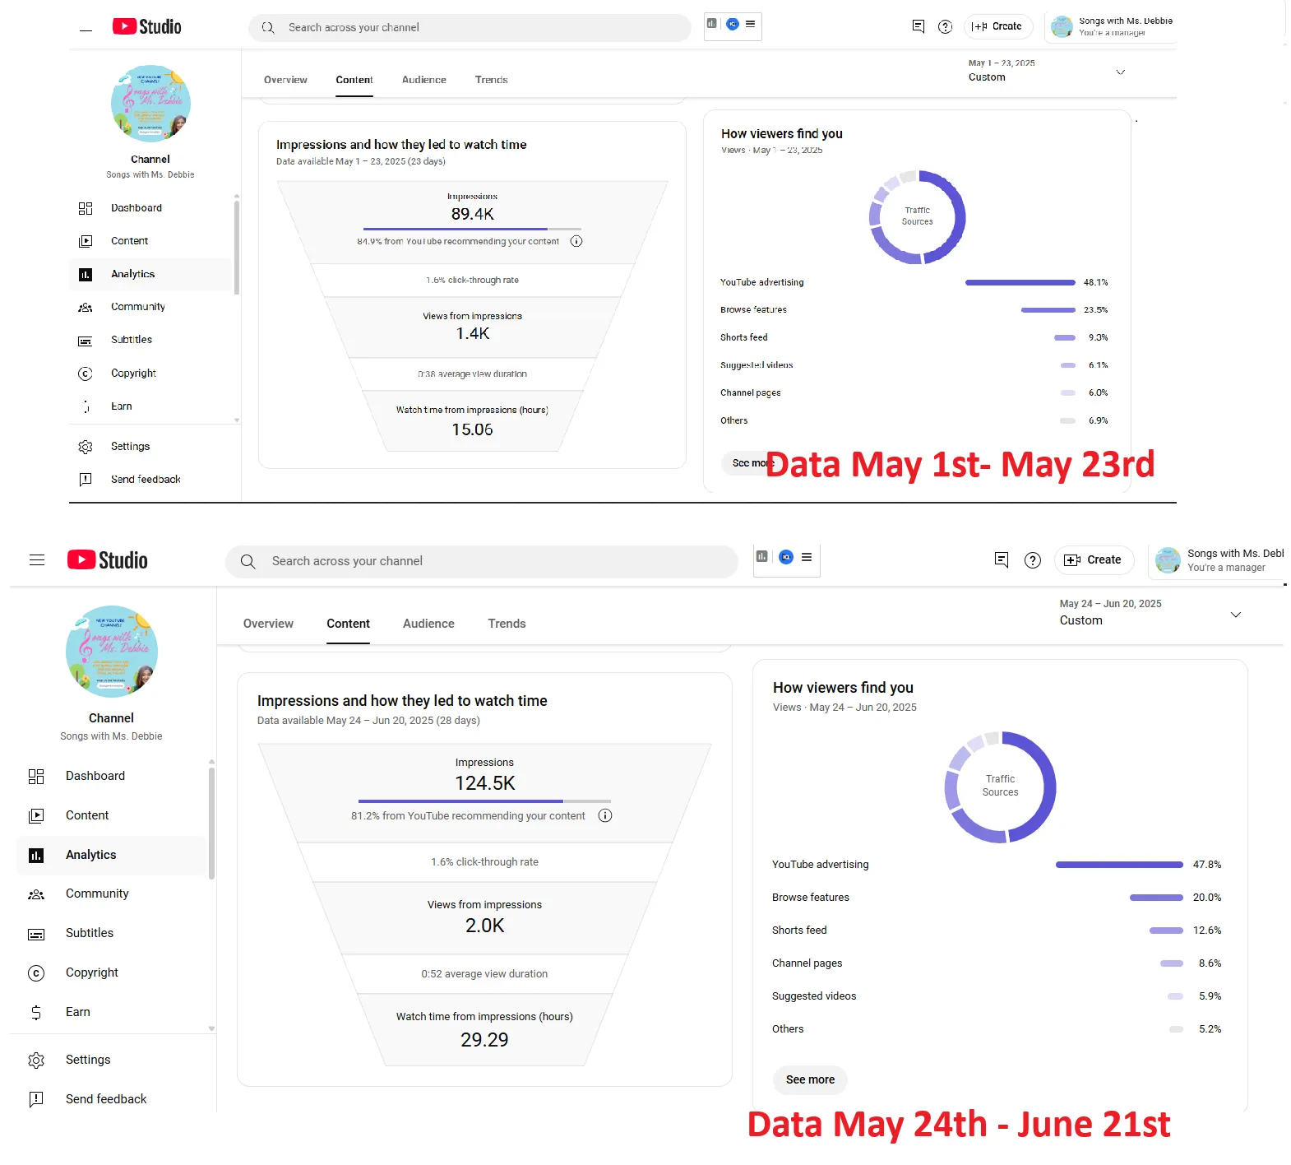Click the info icon beside 84.9% recommending text
The image size is (1291, 1165).
pos(576,241)
